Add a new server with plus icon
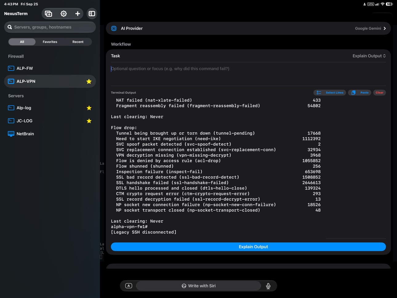 (x=78, y=14)
